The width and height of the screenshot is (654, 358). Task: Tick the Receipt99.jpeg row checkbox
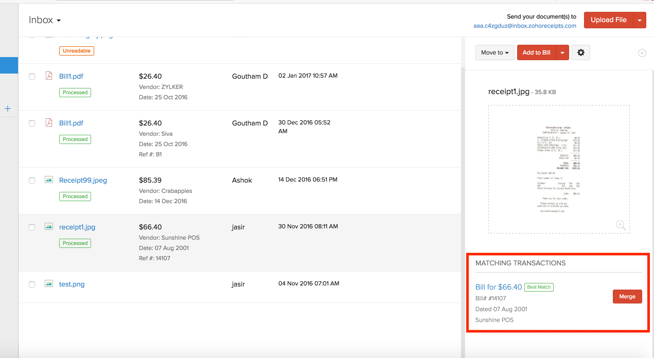32,181
